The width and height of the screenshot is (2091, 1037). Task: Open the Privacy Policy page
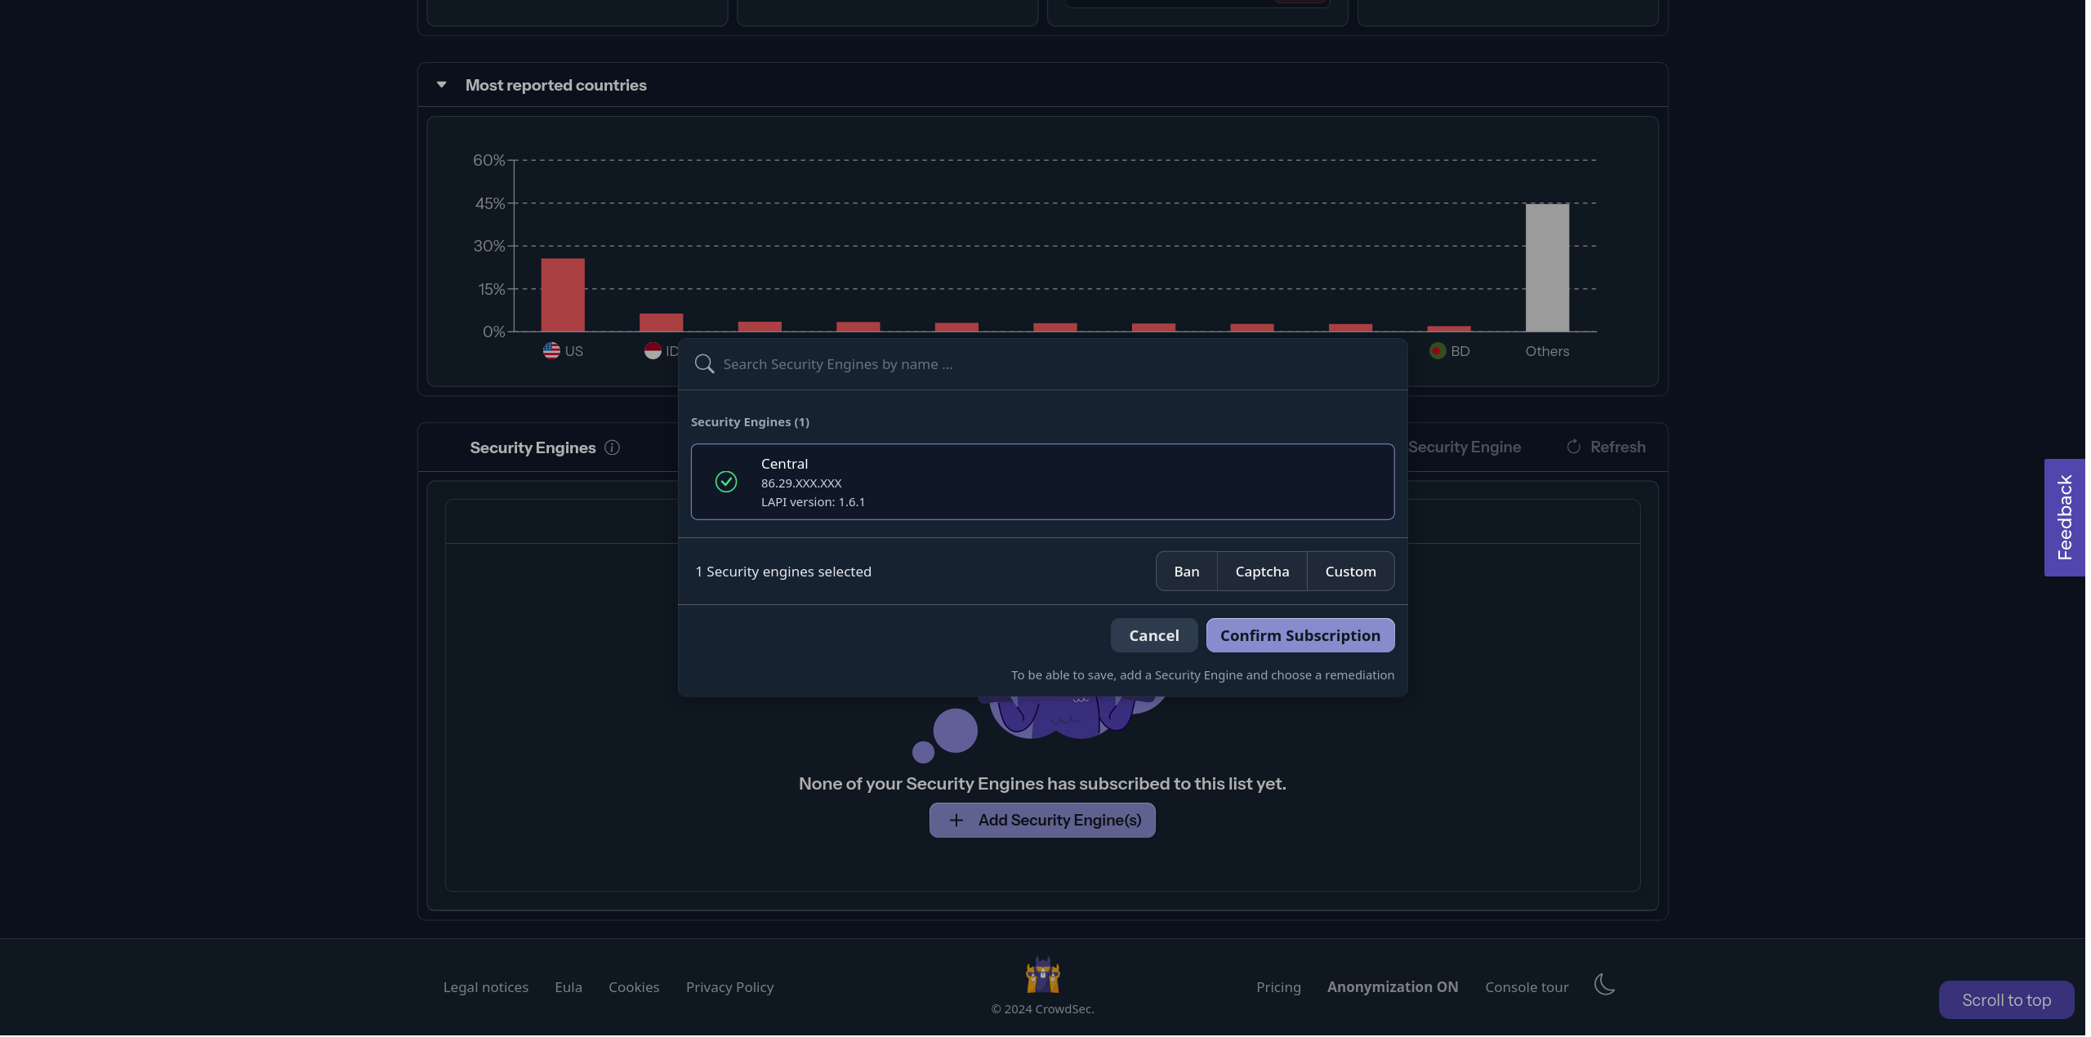pyautogui.click(x=729, y=986)
